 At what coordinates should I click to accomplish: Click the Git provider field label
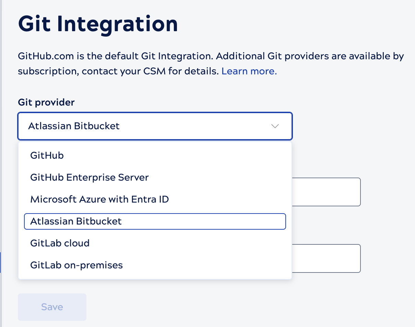[x=46, y=102]
